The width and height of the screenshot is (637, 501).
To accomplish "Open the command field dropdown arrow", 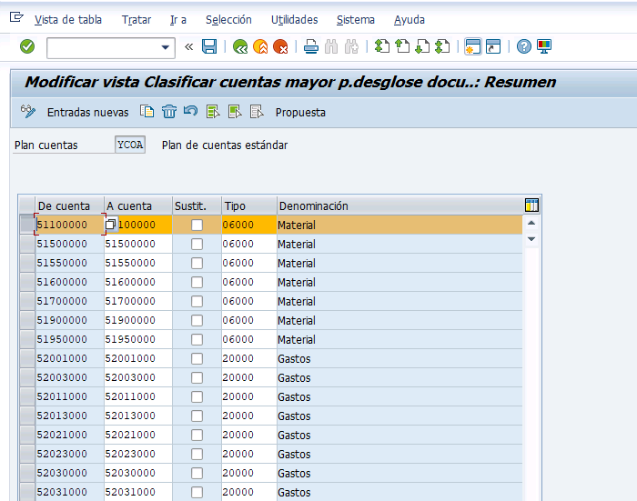I will point(165,47).
